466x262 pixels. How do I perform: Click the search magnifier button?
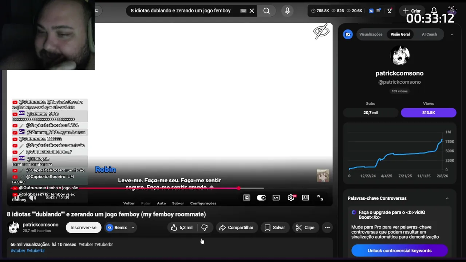266,11
